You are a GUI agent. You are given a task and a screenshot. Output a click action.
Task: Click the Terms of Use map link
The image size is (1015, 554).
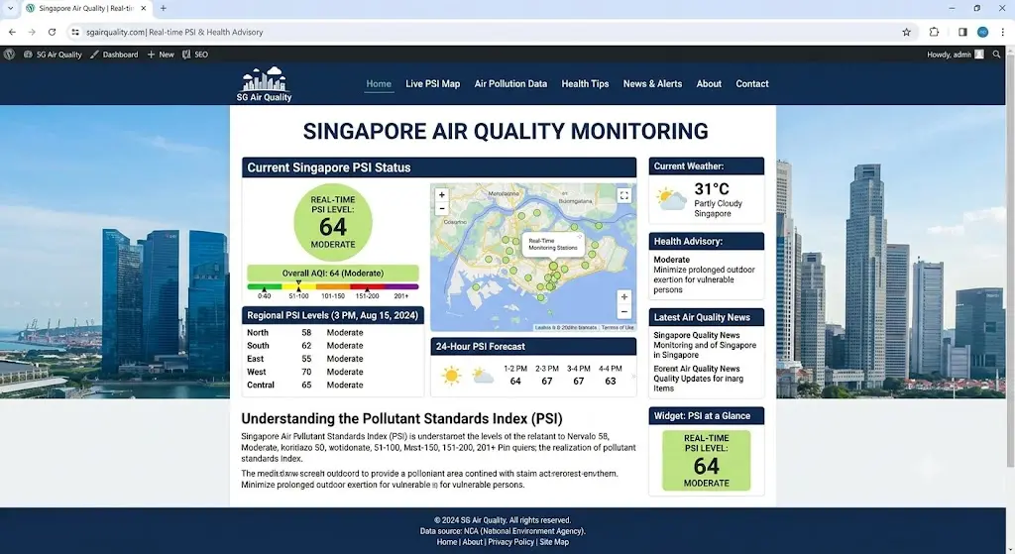pyautogui.click(x=617, y=327)
